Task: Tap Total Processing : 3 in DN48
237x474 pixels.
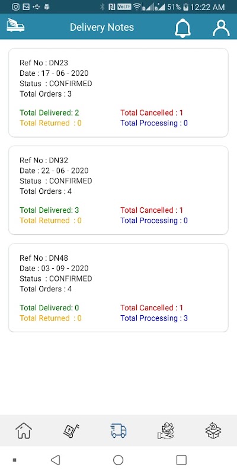Action: click(x=154, y=318)
